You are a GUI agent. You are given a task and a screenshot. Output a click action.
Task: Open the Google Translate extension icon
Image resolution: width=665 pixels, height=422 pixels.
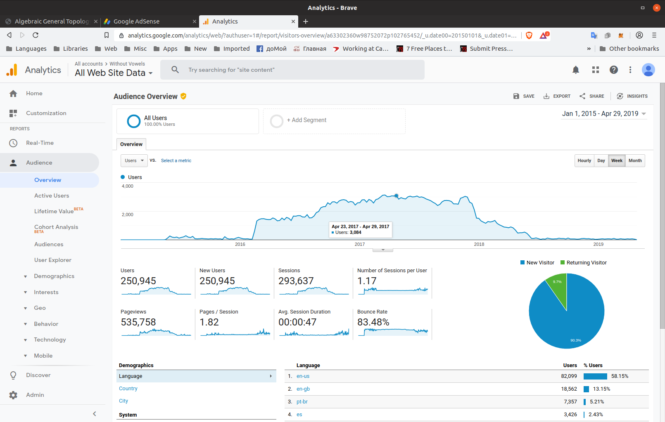tap(594, 35)
